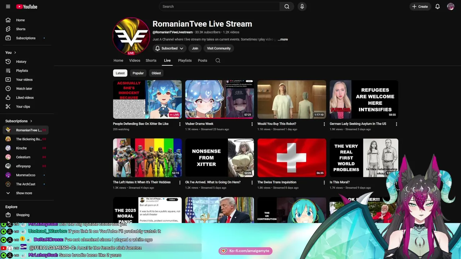Select the Popular filter chip
461x259 pixels.
(138, 73)
